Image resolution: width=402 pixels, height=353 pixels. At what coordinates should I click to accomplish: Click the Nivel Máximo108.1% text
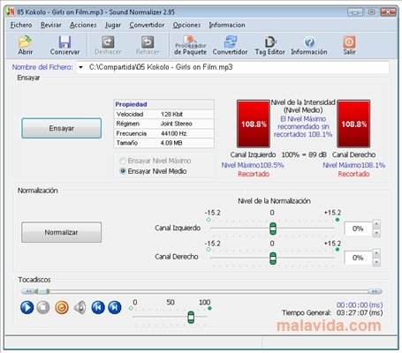coord(354,165)
